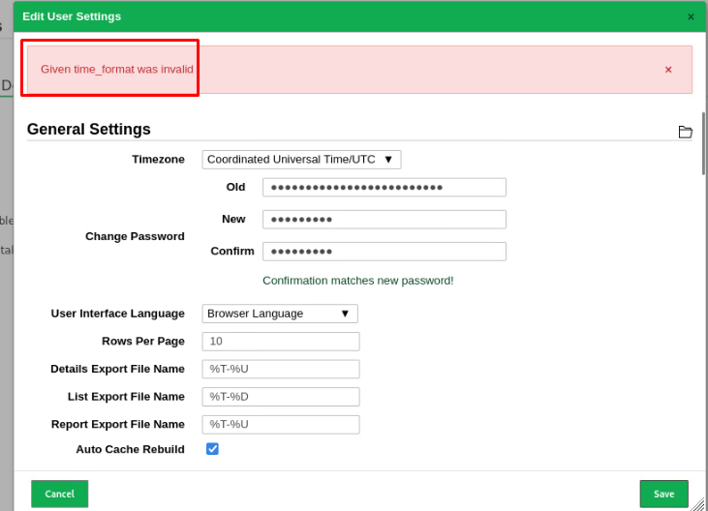Cancel editing user settings

60,494
